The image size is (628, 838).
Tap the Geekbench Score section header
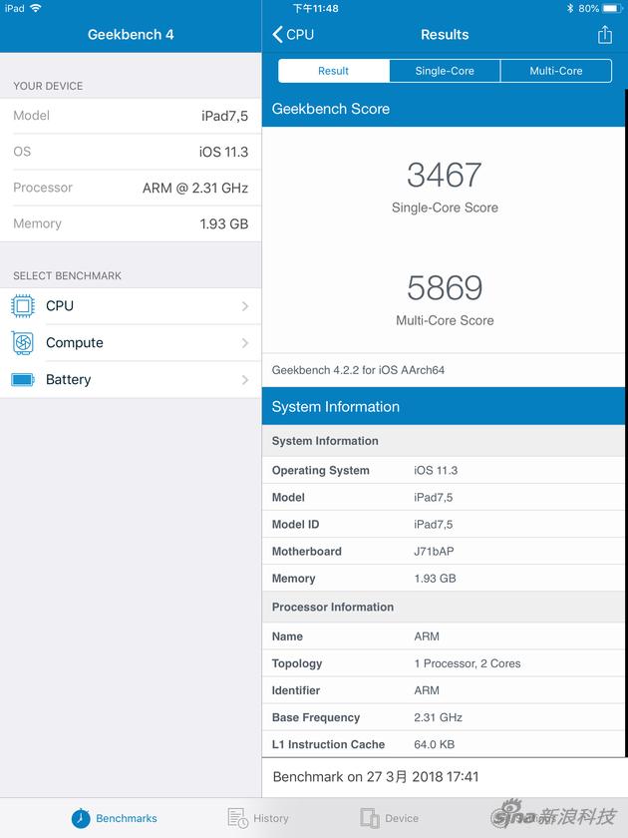tap(444, 109)
